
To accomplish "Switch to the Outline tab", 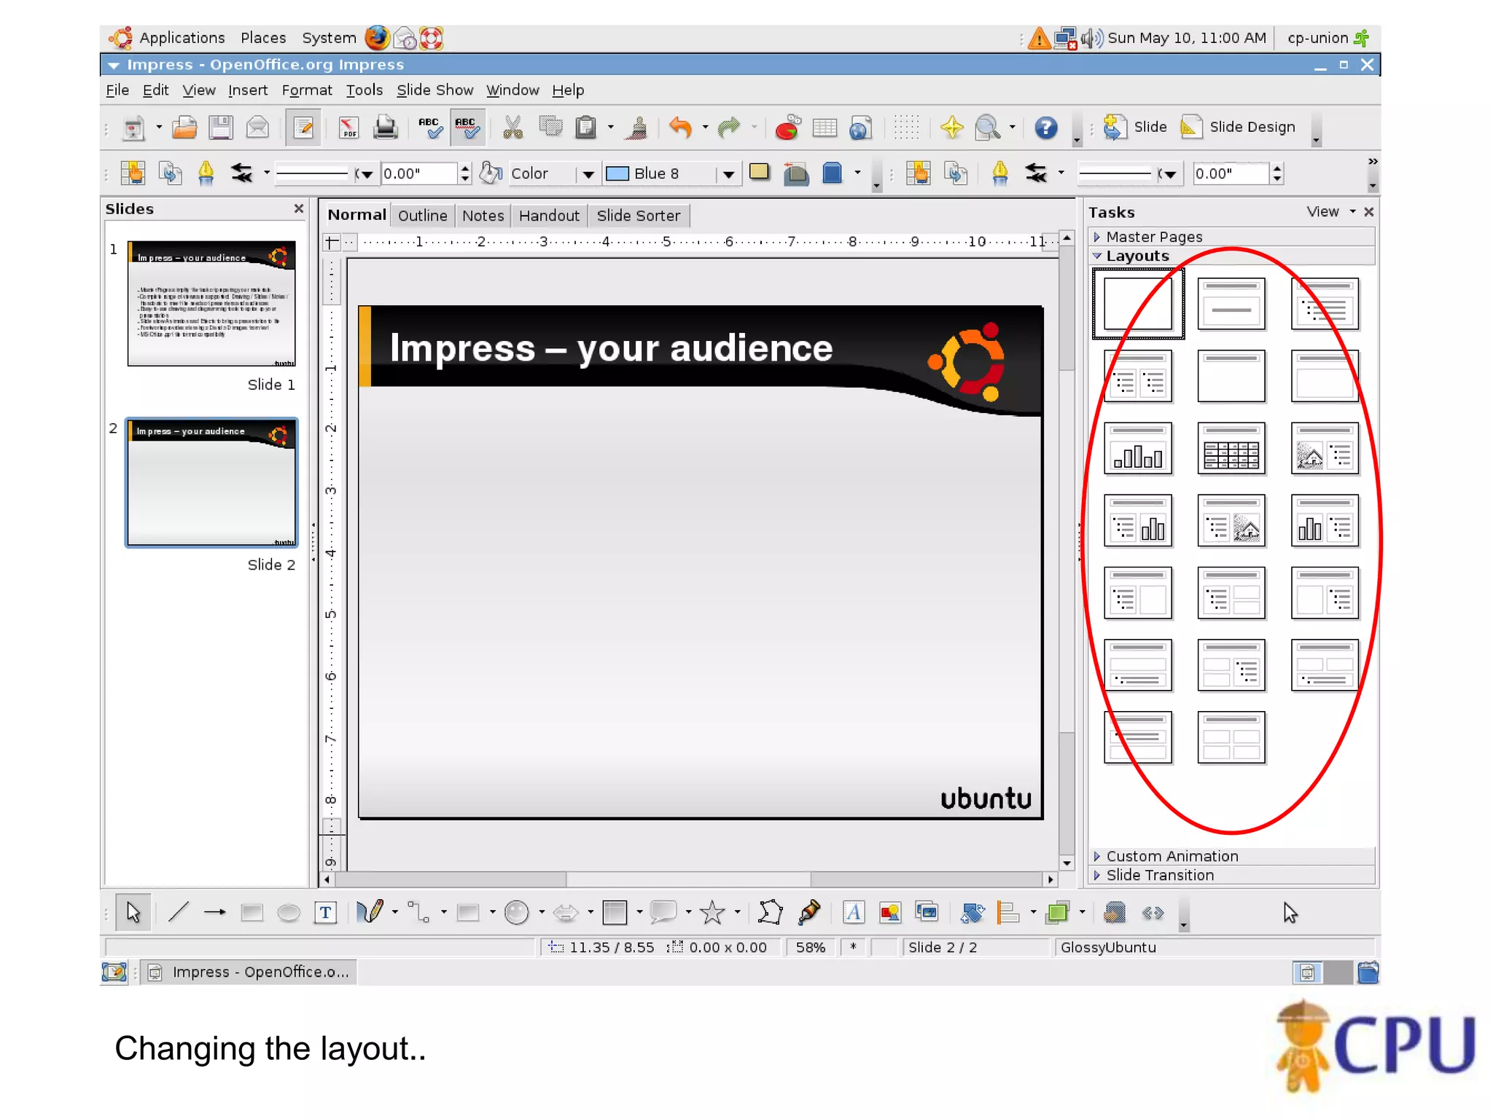I will [x=422, y=216].
